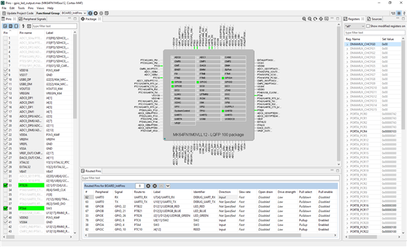Expand the PORTB_PCR16 register row

pos(347,205)
